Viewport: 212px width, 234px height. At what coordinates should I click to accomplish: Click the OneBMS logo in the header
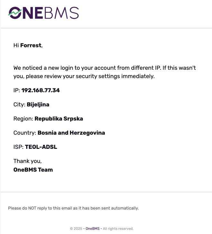(x=43, y=13)
